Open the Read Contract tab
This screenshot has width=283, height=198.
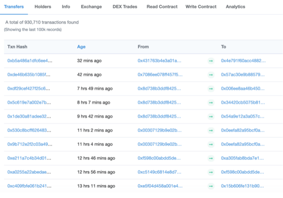coord(162,7)
